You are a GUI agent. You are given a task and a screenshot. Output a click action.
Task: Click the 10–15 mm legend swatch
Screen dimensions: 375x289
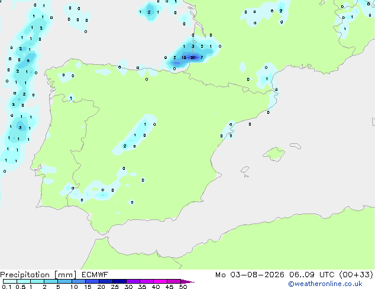78,281
